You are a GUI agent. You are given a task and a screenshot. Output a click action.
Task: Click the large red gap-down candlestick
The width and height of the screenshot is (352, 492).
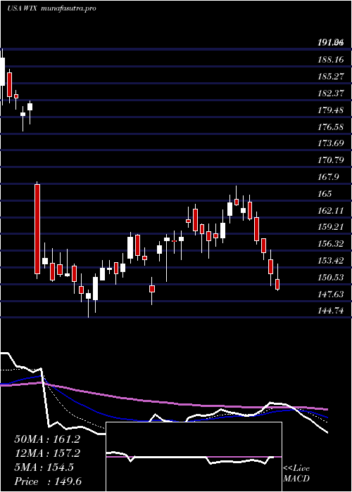(37, 229)
